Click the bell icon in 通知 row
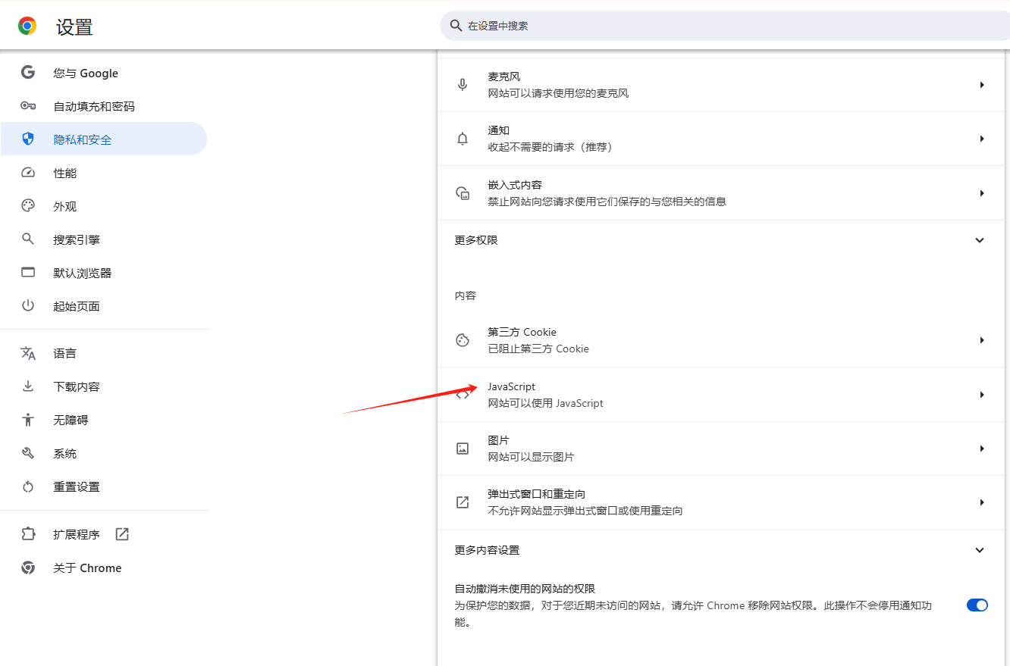 [x=463, y=139]
